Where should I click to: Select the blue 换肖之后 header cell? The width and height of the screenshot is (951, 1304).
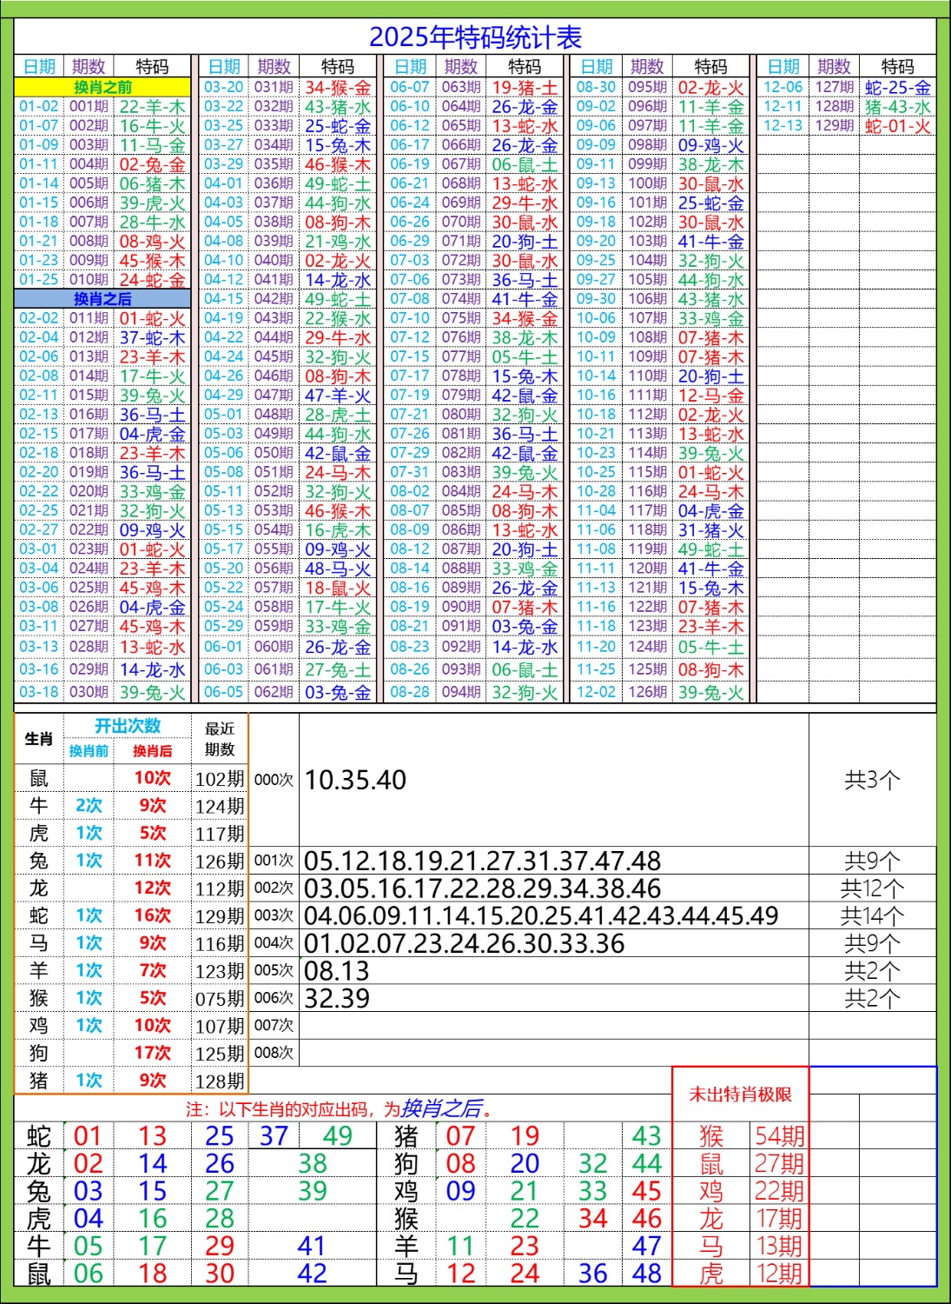coord(102,299)
